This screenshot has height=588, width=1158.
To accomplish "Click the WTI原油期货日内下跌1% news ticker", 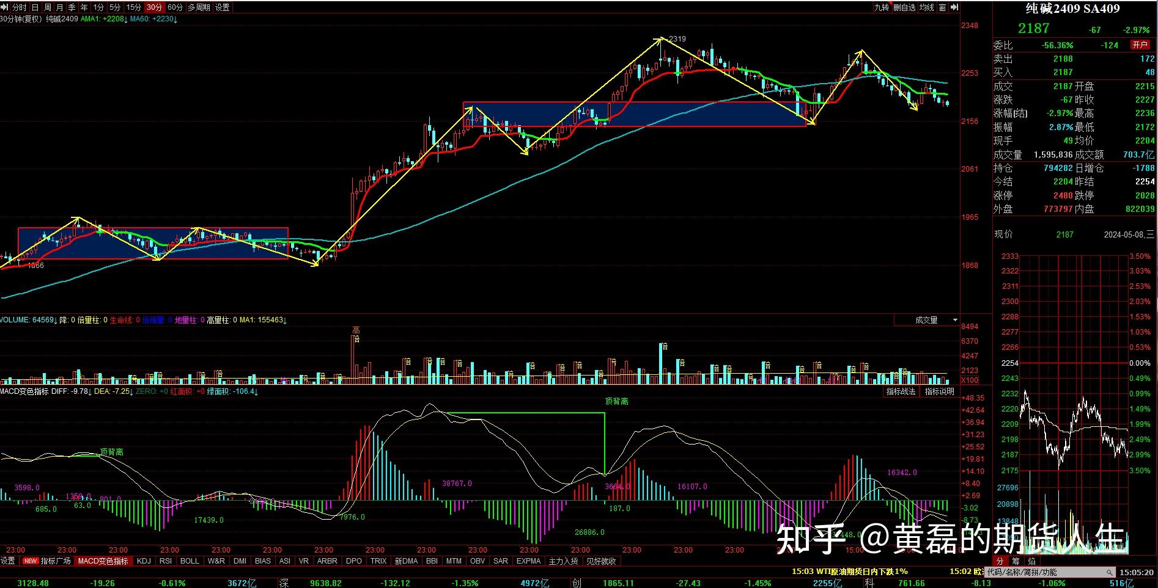I will click(x=850, y=572).
